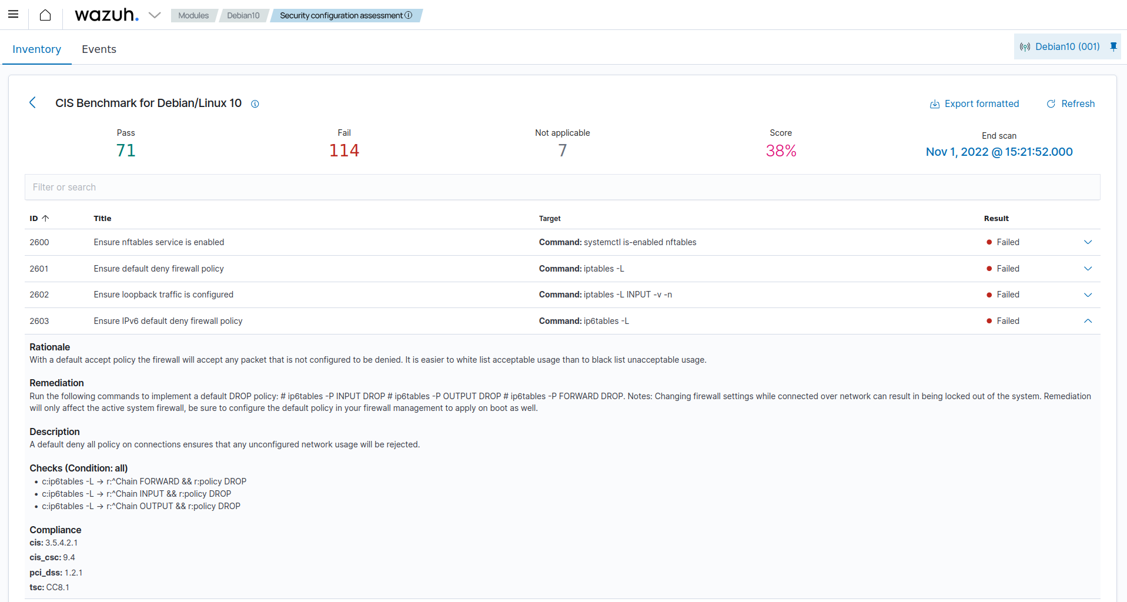Click Failed result for row 2600
Image resolution: width=1127 pixels, height=602 pixels.
[x=1003, y=242]
